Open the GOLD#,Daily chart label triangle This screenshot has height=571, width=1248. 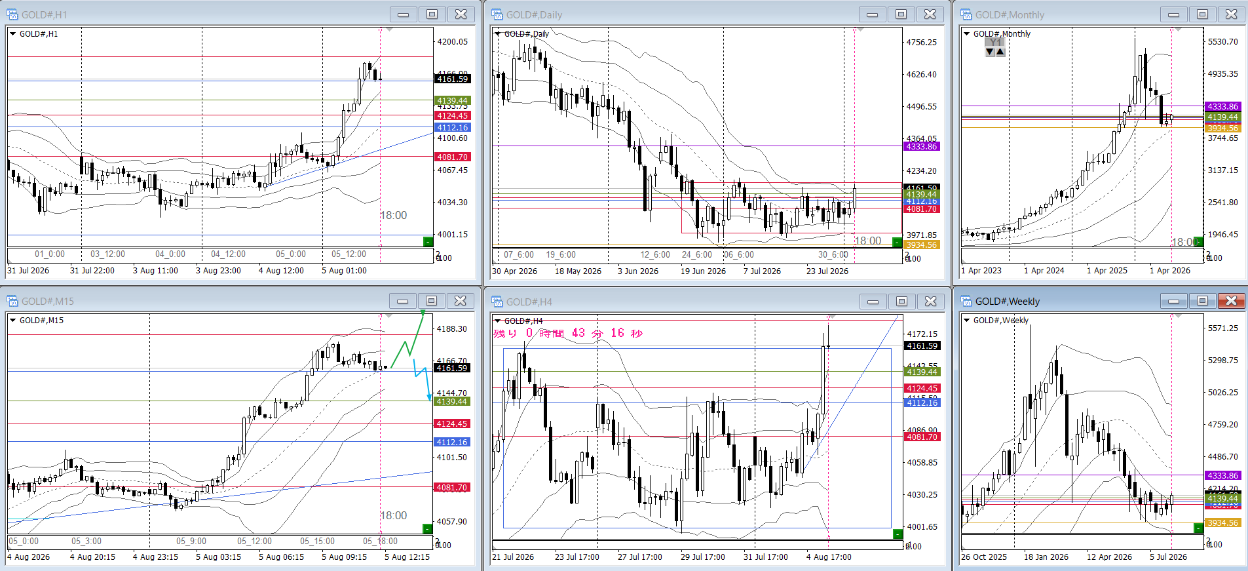pyautogui.click(x=498, y=33)
